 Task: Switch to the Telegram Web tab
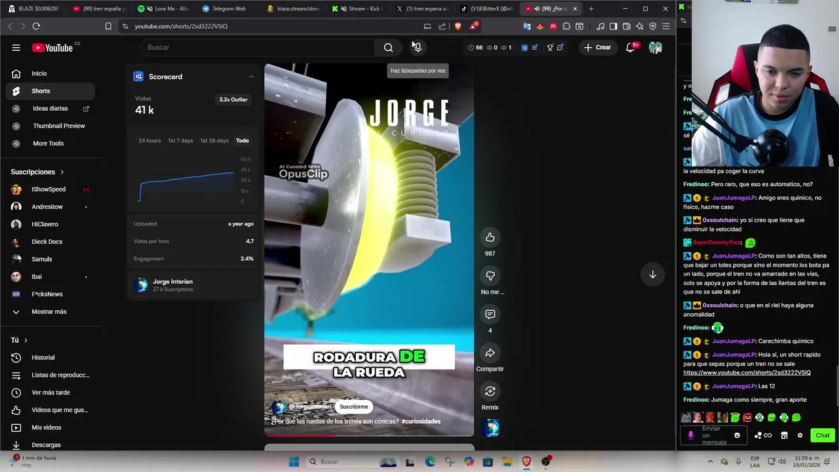click(x=228, y=9)
